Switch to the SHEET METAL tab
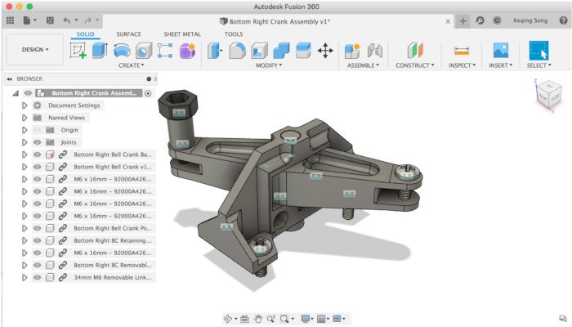Viewport: 572px width, 327px height. click(x=184, y=34)
